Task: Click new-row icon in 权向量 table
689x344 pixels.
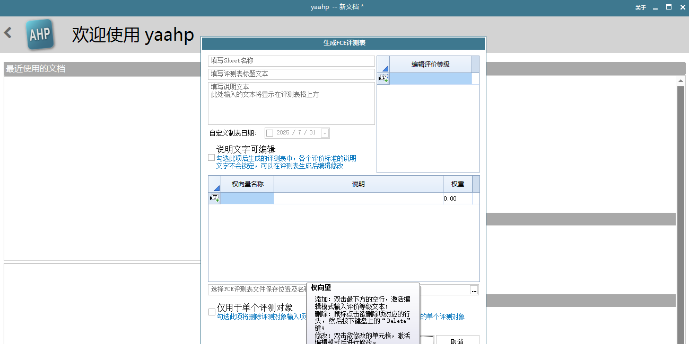Action: point(214,198)
